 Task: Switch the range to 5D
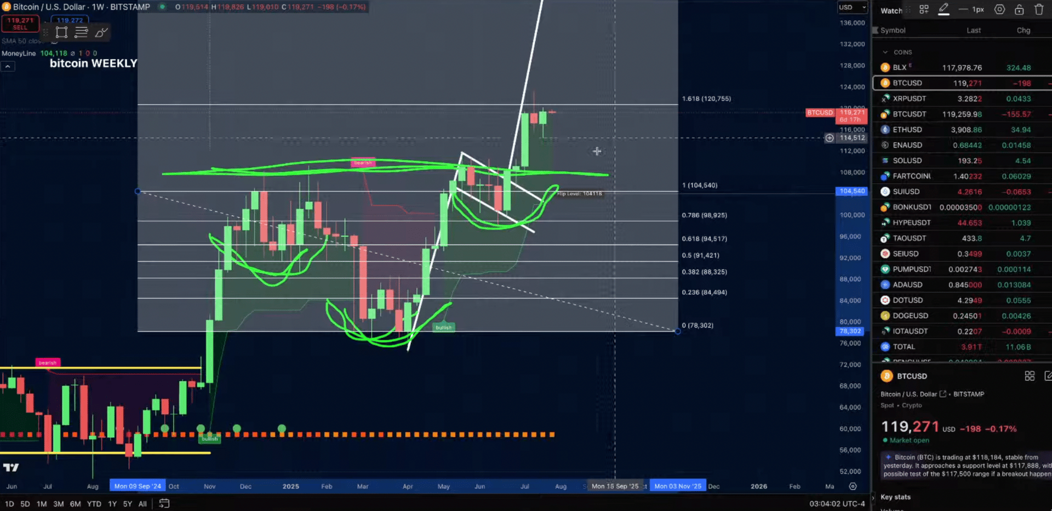pos(25,504)
